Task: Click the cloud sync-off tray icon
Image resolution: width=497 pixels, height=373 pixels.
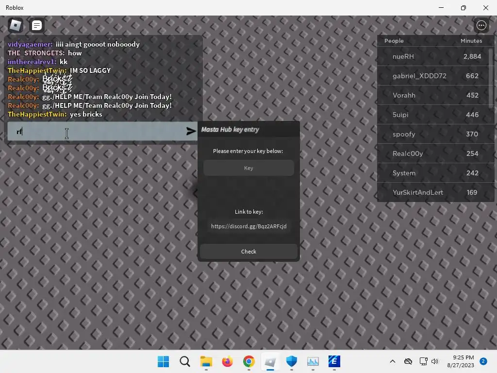Action: [408, 361]
